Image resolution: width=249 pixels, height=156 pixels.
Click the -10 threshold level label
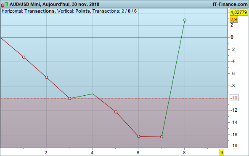tap(234, 98)
